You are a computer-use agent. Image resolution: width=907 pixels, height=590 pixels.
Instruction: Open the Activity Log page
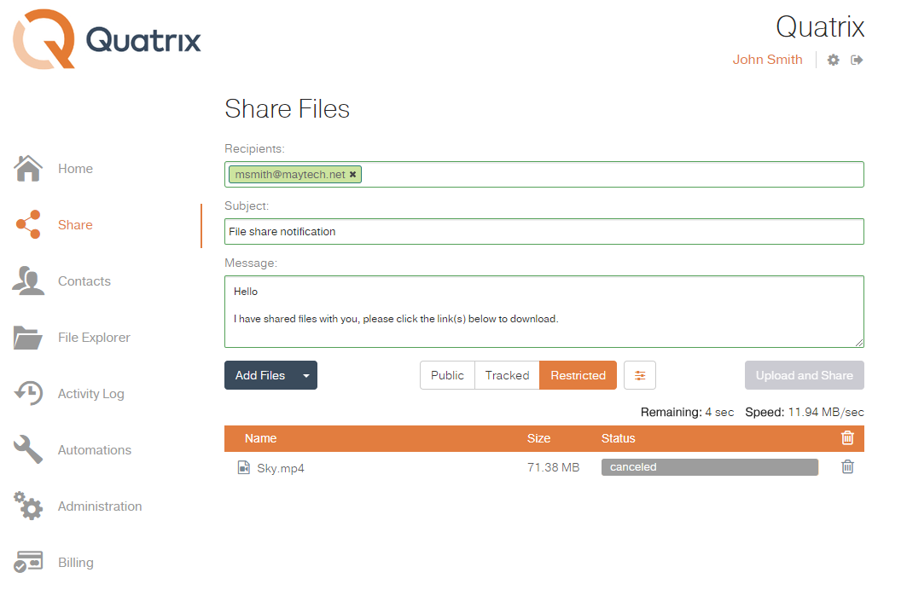click(90, 394)
